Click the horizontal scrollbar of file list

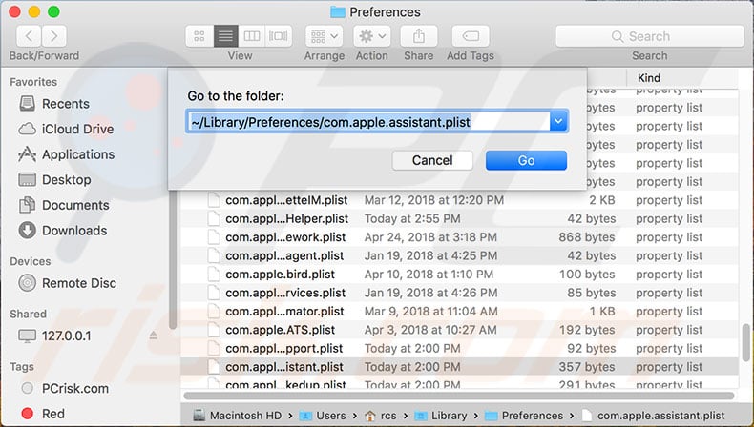[459, 396]
